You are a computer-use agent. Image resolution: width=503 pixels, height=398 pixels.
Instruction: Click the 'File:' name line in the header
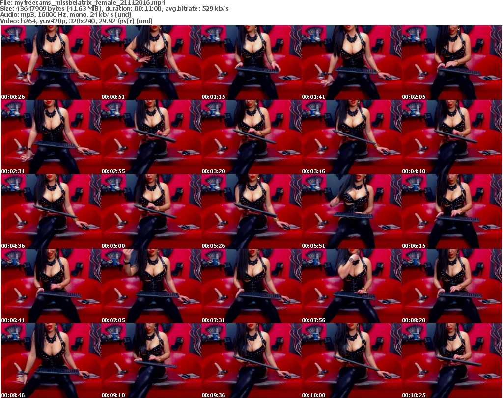[x=83, y=3]
